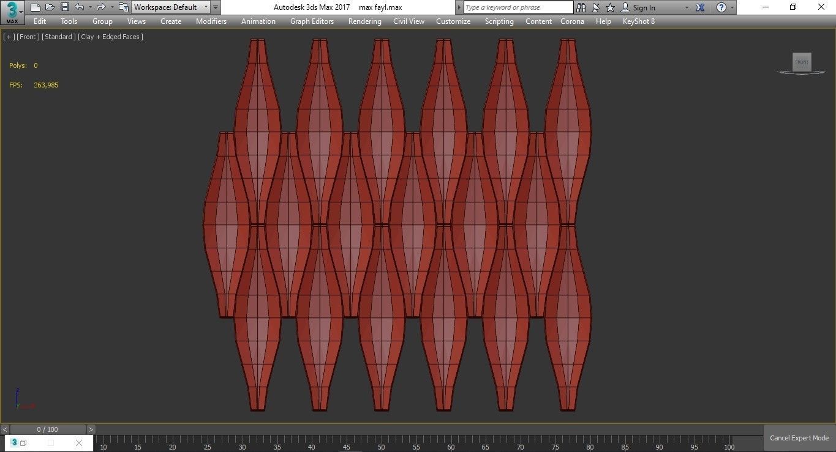Screen dimensions: 836x452
Task: Open a scene file with folder icon
Action: pyautogui.click(x=50, y=7)
